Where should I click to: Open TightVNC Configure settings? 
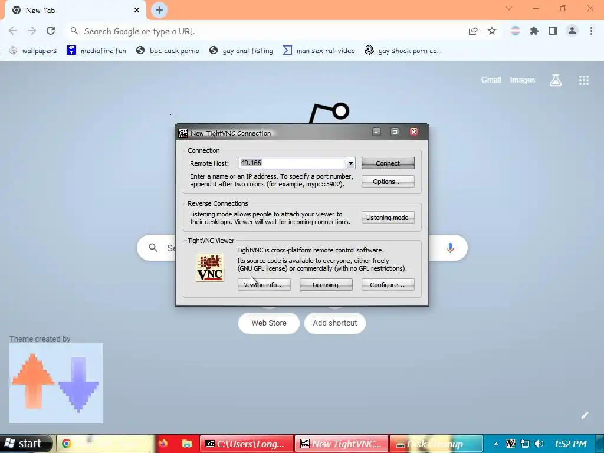tap(388, 285)
